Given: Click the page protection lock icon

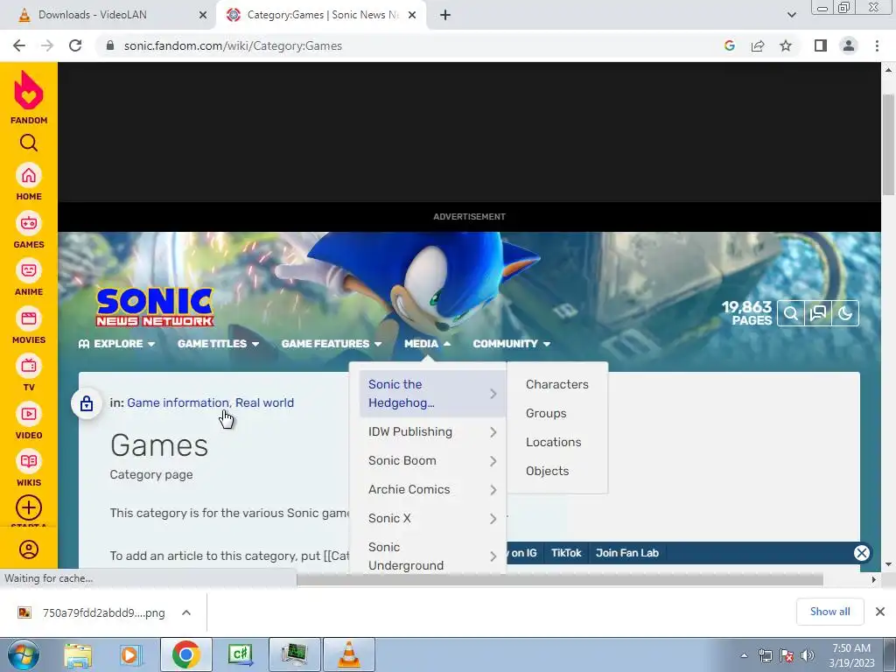Looking at the screenshot, I should [87, 403].
